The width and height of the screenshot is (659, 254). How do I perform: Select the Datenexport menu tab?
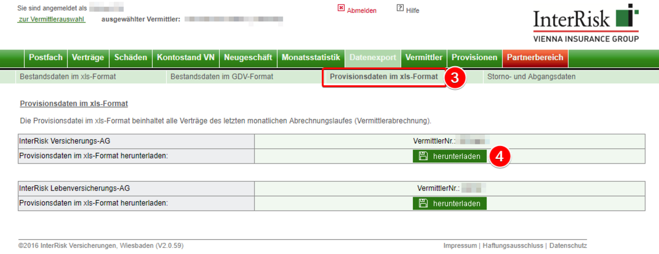373,58
